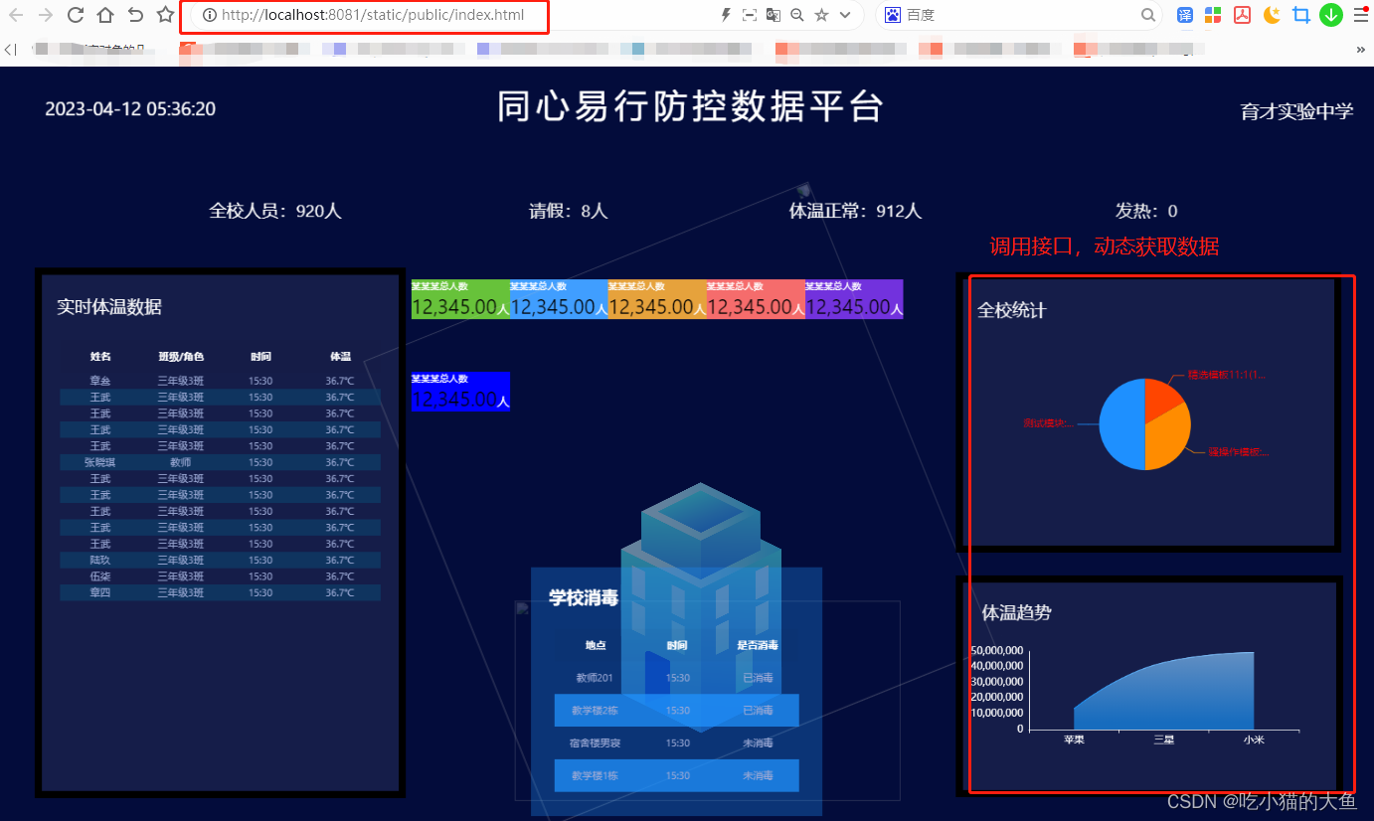
Task: Select the 宿舍楼男寝 disinfection row
Action: [677, 742]
